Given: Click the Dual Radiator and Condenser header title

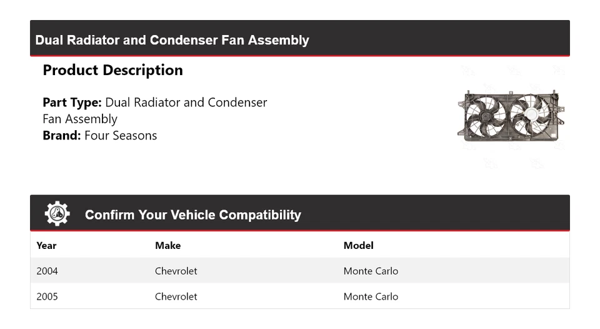Looking at the screenshot, I should [172, 40].
